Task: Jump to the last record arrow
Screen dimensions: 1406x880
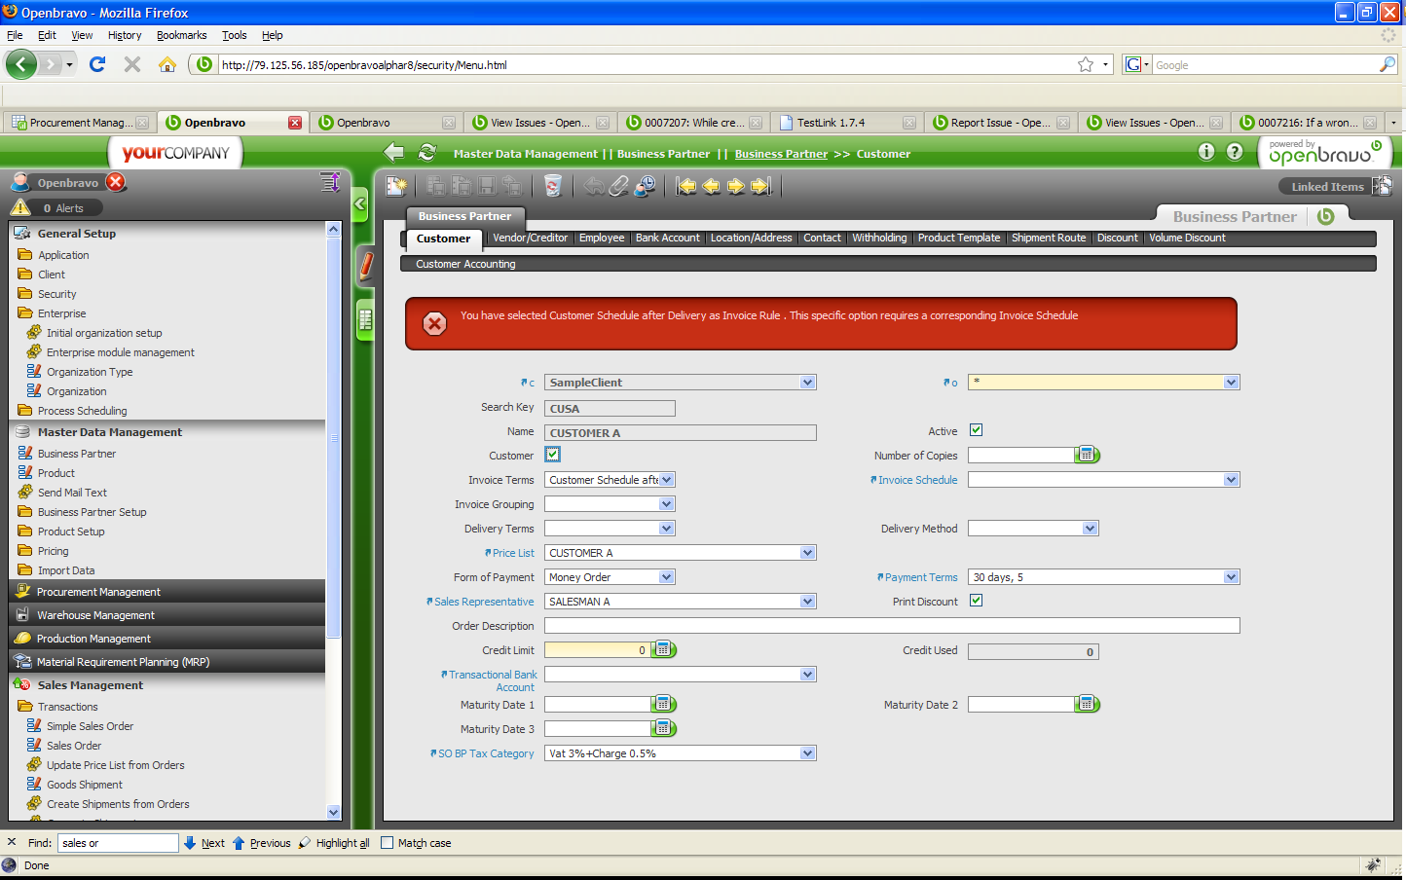Action: [761, 186]
